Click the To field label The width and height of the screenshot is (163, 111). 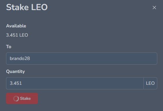click(x=9, y=47)
